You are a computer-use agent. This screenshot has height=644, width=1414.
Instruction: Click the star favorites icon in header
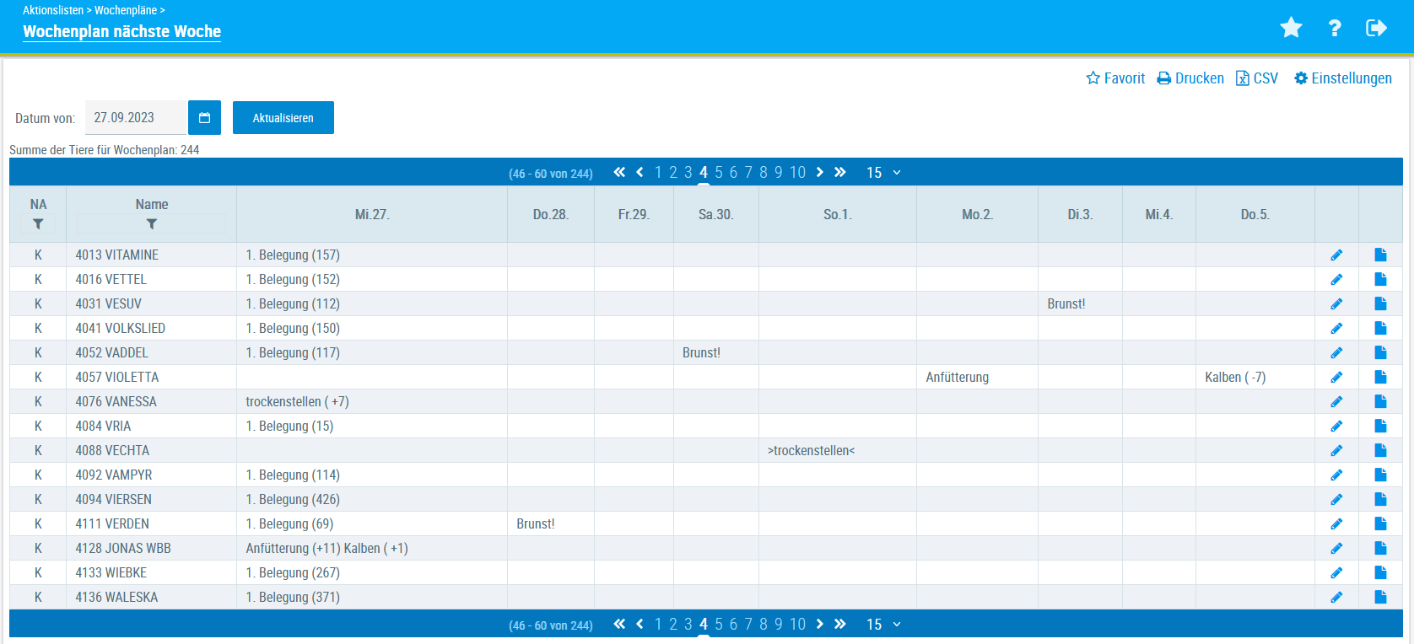[x=1291, y=28]
